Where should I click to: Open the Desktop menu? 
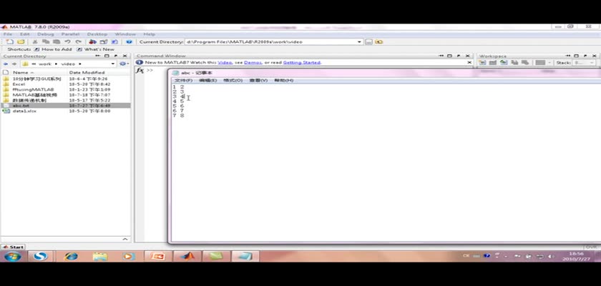(x=97, y=34)
